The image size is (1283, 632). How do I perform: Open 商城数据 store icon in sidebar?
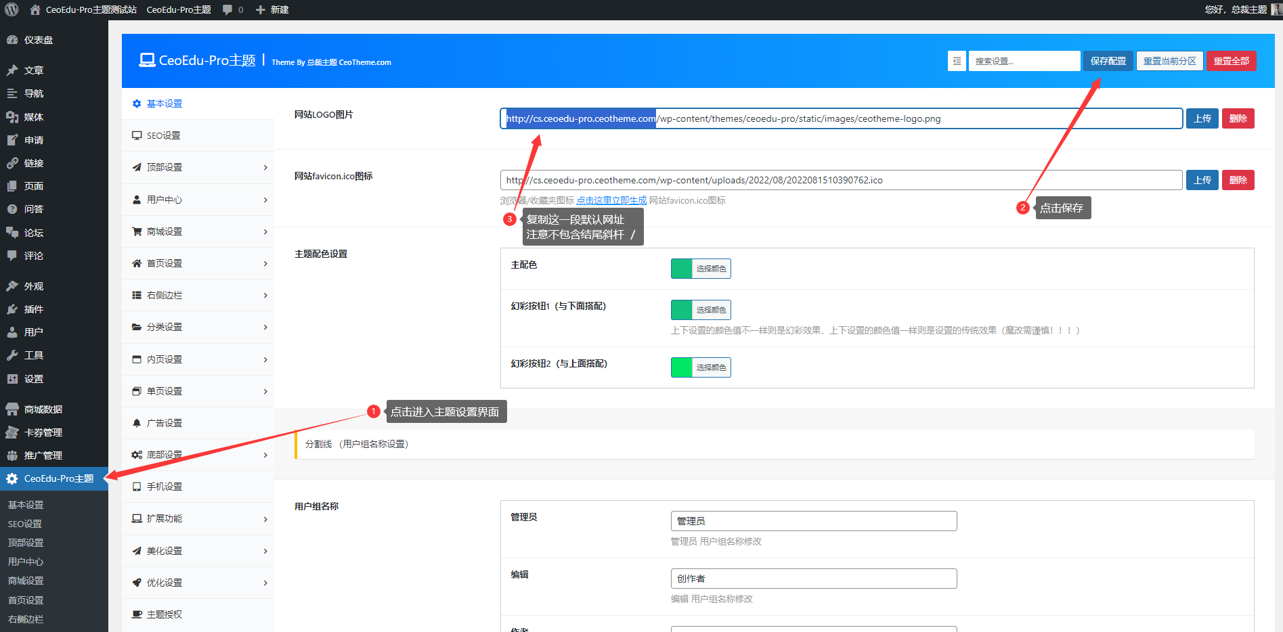(12, 409)
